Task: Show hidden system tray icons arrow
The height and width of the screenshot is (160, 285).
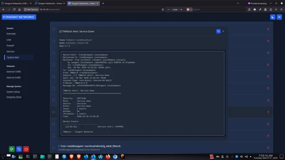Action: [x=251, y=157]
